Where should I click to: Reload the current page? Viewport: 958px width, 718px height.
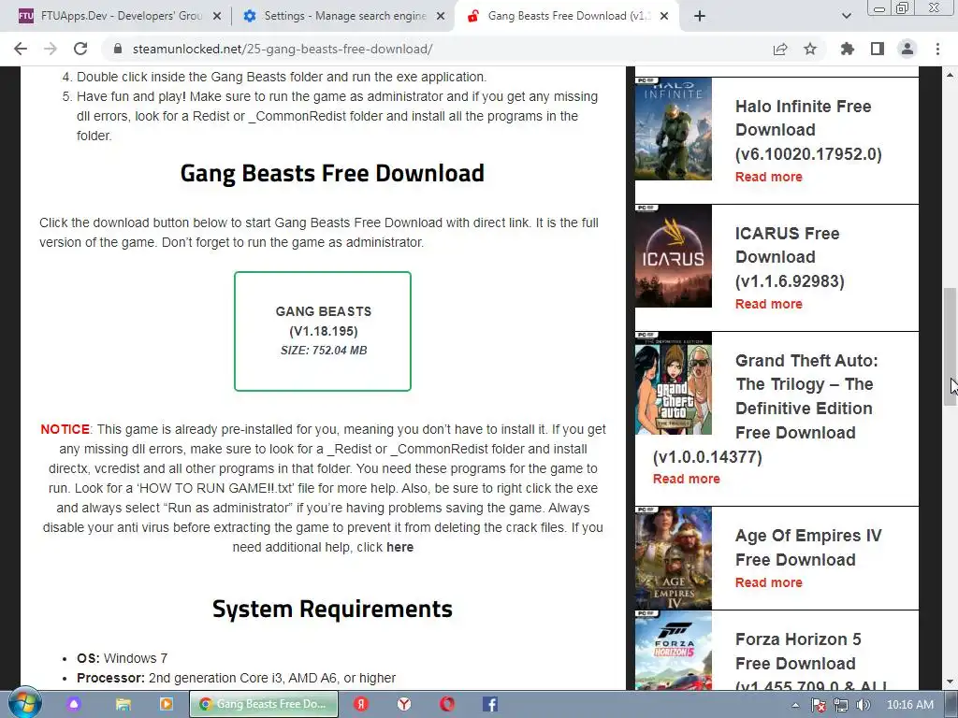[80, 49]
